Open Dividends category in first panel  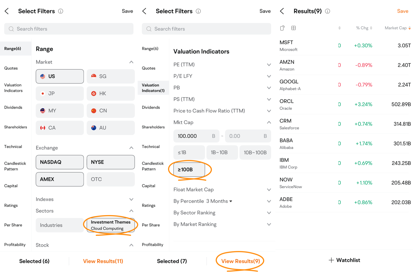pos(13,107)
